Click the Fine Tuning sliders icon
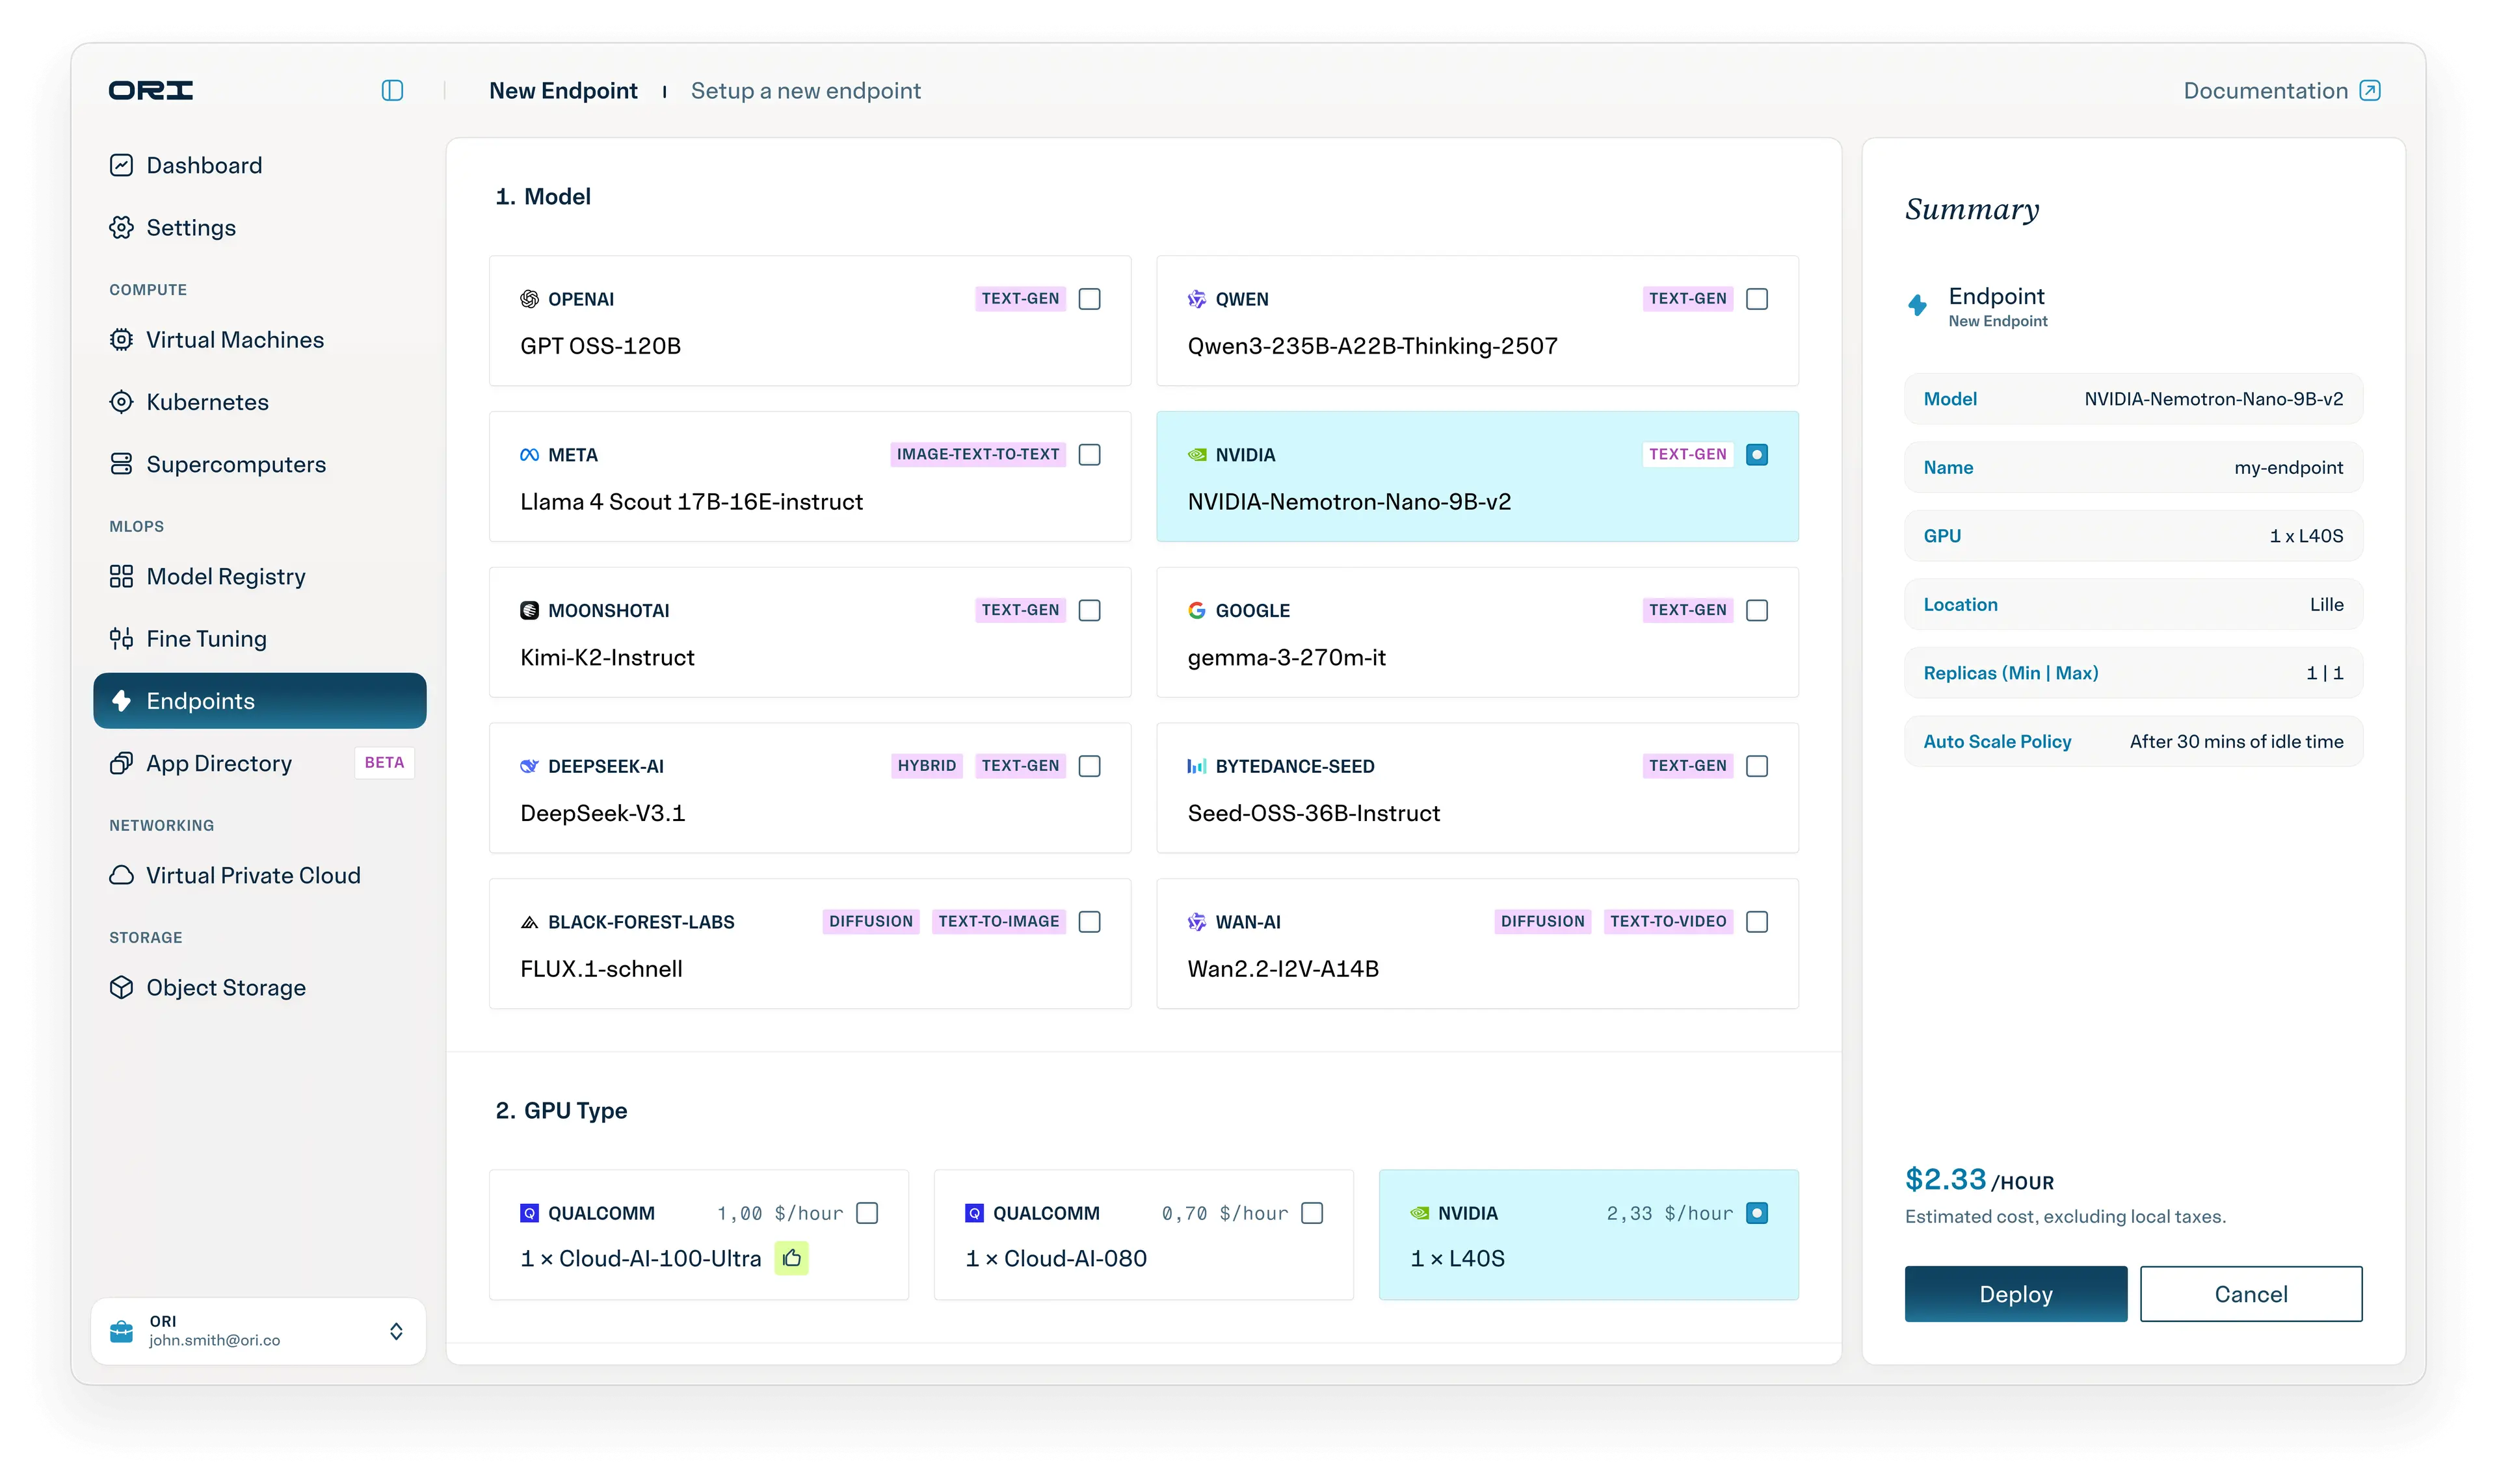This screenshot has width=2497, height=1484. [121, 639]
